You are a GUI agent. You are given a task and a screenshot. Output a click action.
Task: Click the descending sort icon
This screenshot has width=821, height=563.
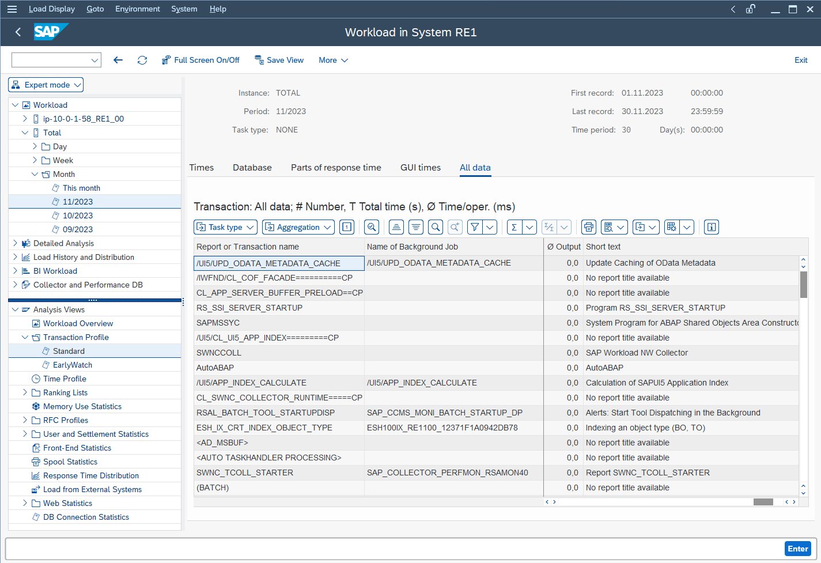415,226
